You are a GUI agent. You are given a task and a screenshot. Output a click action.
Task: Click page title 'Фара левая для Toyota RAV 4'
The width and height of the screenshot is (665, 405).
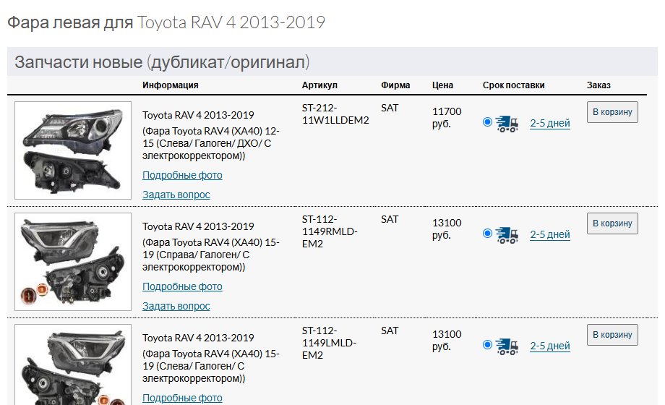click(166, 22)
